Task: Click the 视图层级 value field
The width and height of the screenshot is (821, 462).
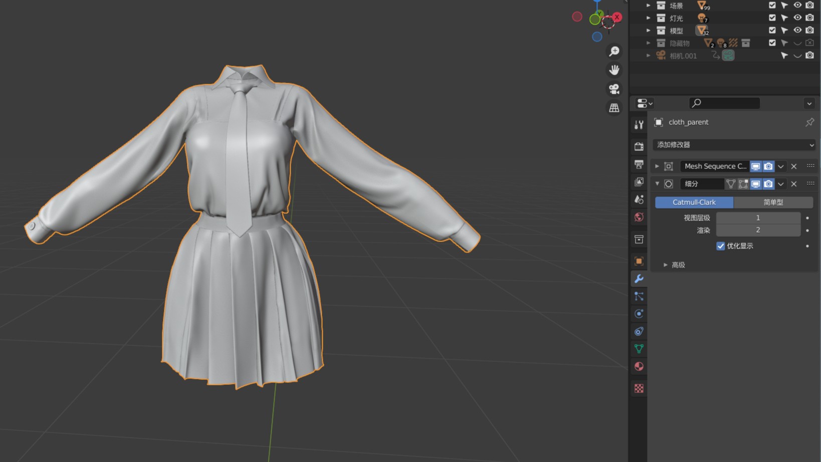Action: (758, 218)
